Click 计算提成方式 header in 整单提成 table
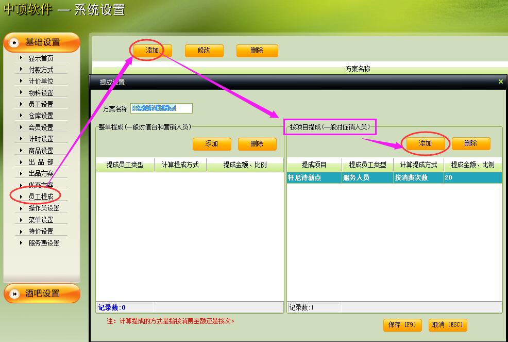 (180, 165)
